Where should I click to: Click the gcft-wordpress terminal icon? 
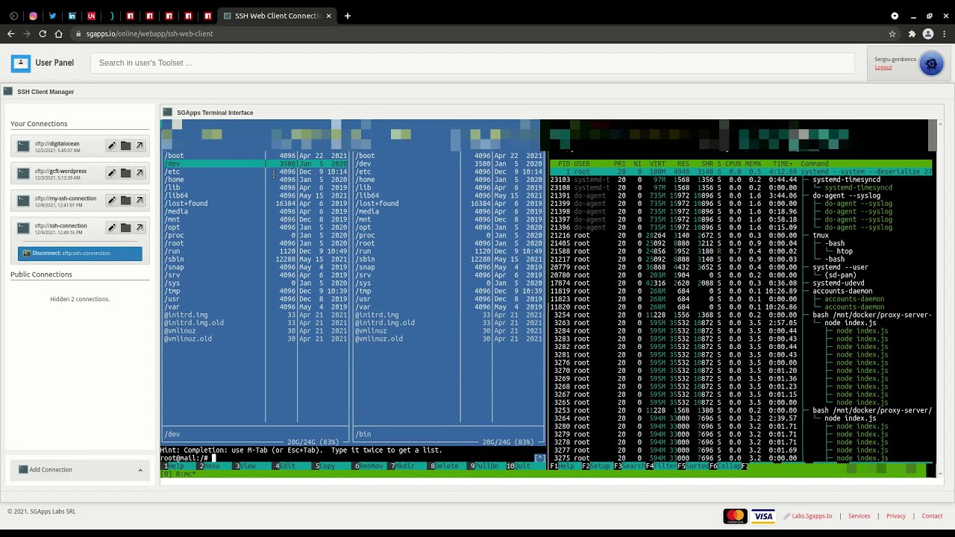tap(23, 173)
